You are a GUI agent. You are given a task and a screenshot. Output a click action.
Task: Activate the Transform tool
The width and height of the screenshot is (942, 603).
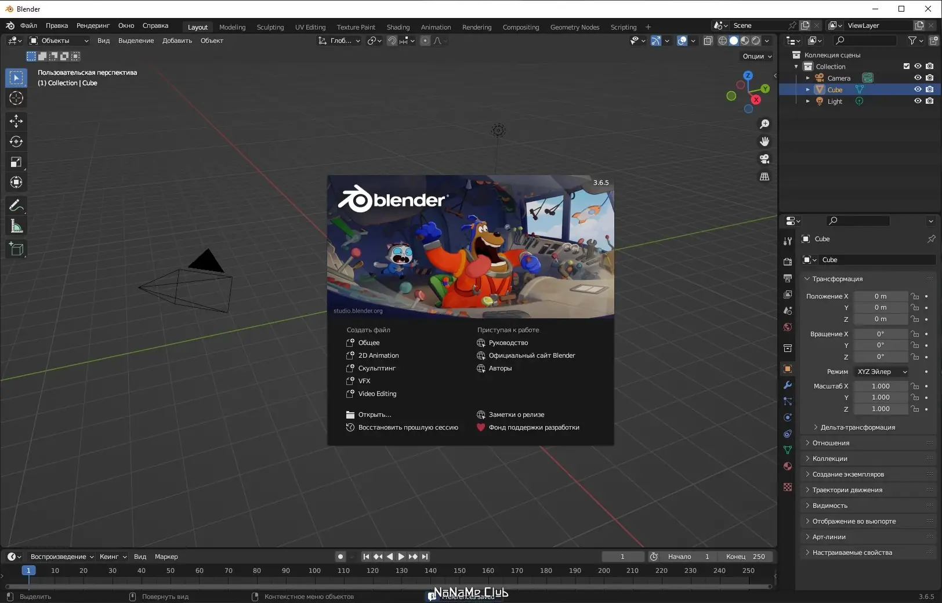coord(16,183)
